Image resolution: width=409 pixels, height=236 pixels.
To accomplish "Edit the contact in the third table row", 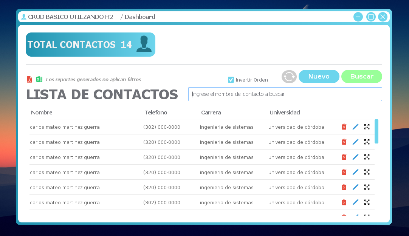I will coord(355,157).
